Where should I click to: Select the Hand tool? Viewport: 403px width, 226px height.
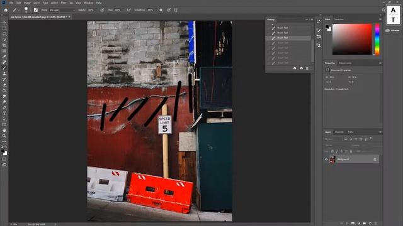tap(4, 130)
